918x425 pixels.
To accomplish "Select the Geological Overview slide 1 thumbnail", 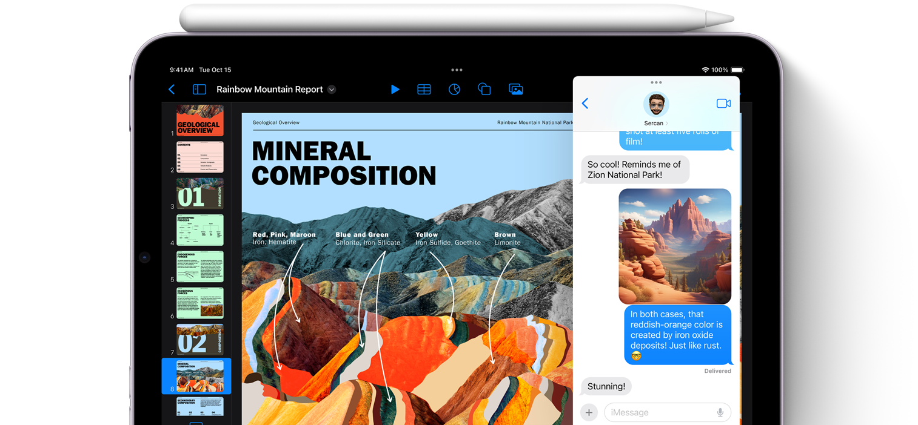I will (199, 120).
